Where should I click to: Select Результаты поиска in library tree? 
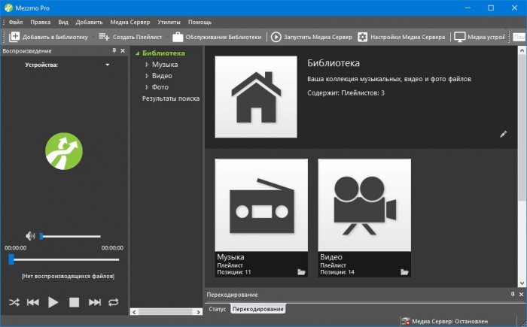click(x=171, y=98)
